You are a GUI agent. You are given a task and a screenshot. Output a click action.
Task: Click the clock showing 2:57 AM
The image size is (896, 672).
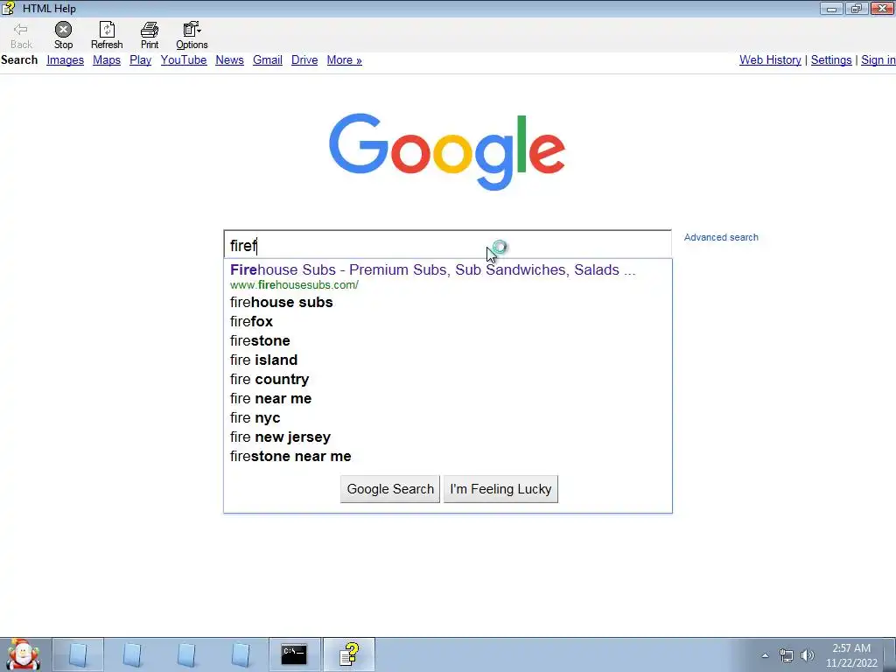click(850, 648)
